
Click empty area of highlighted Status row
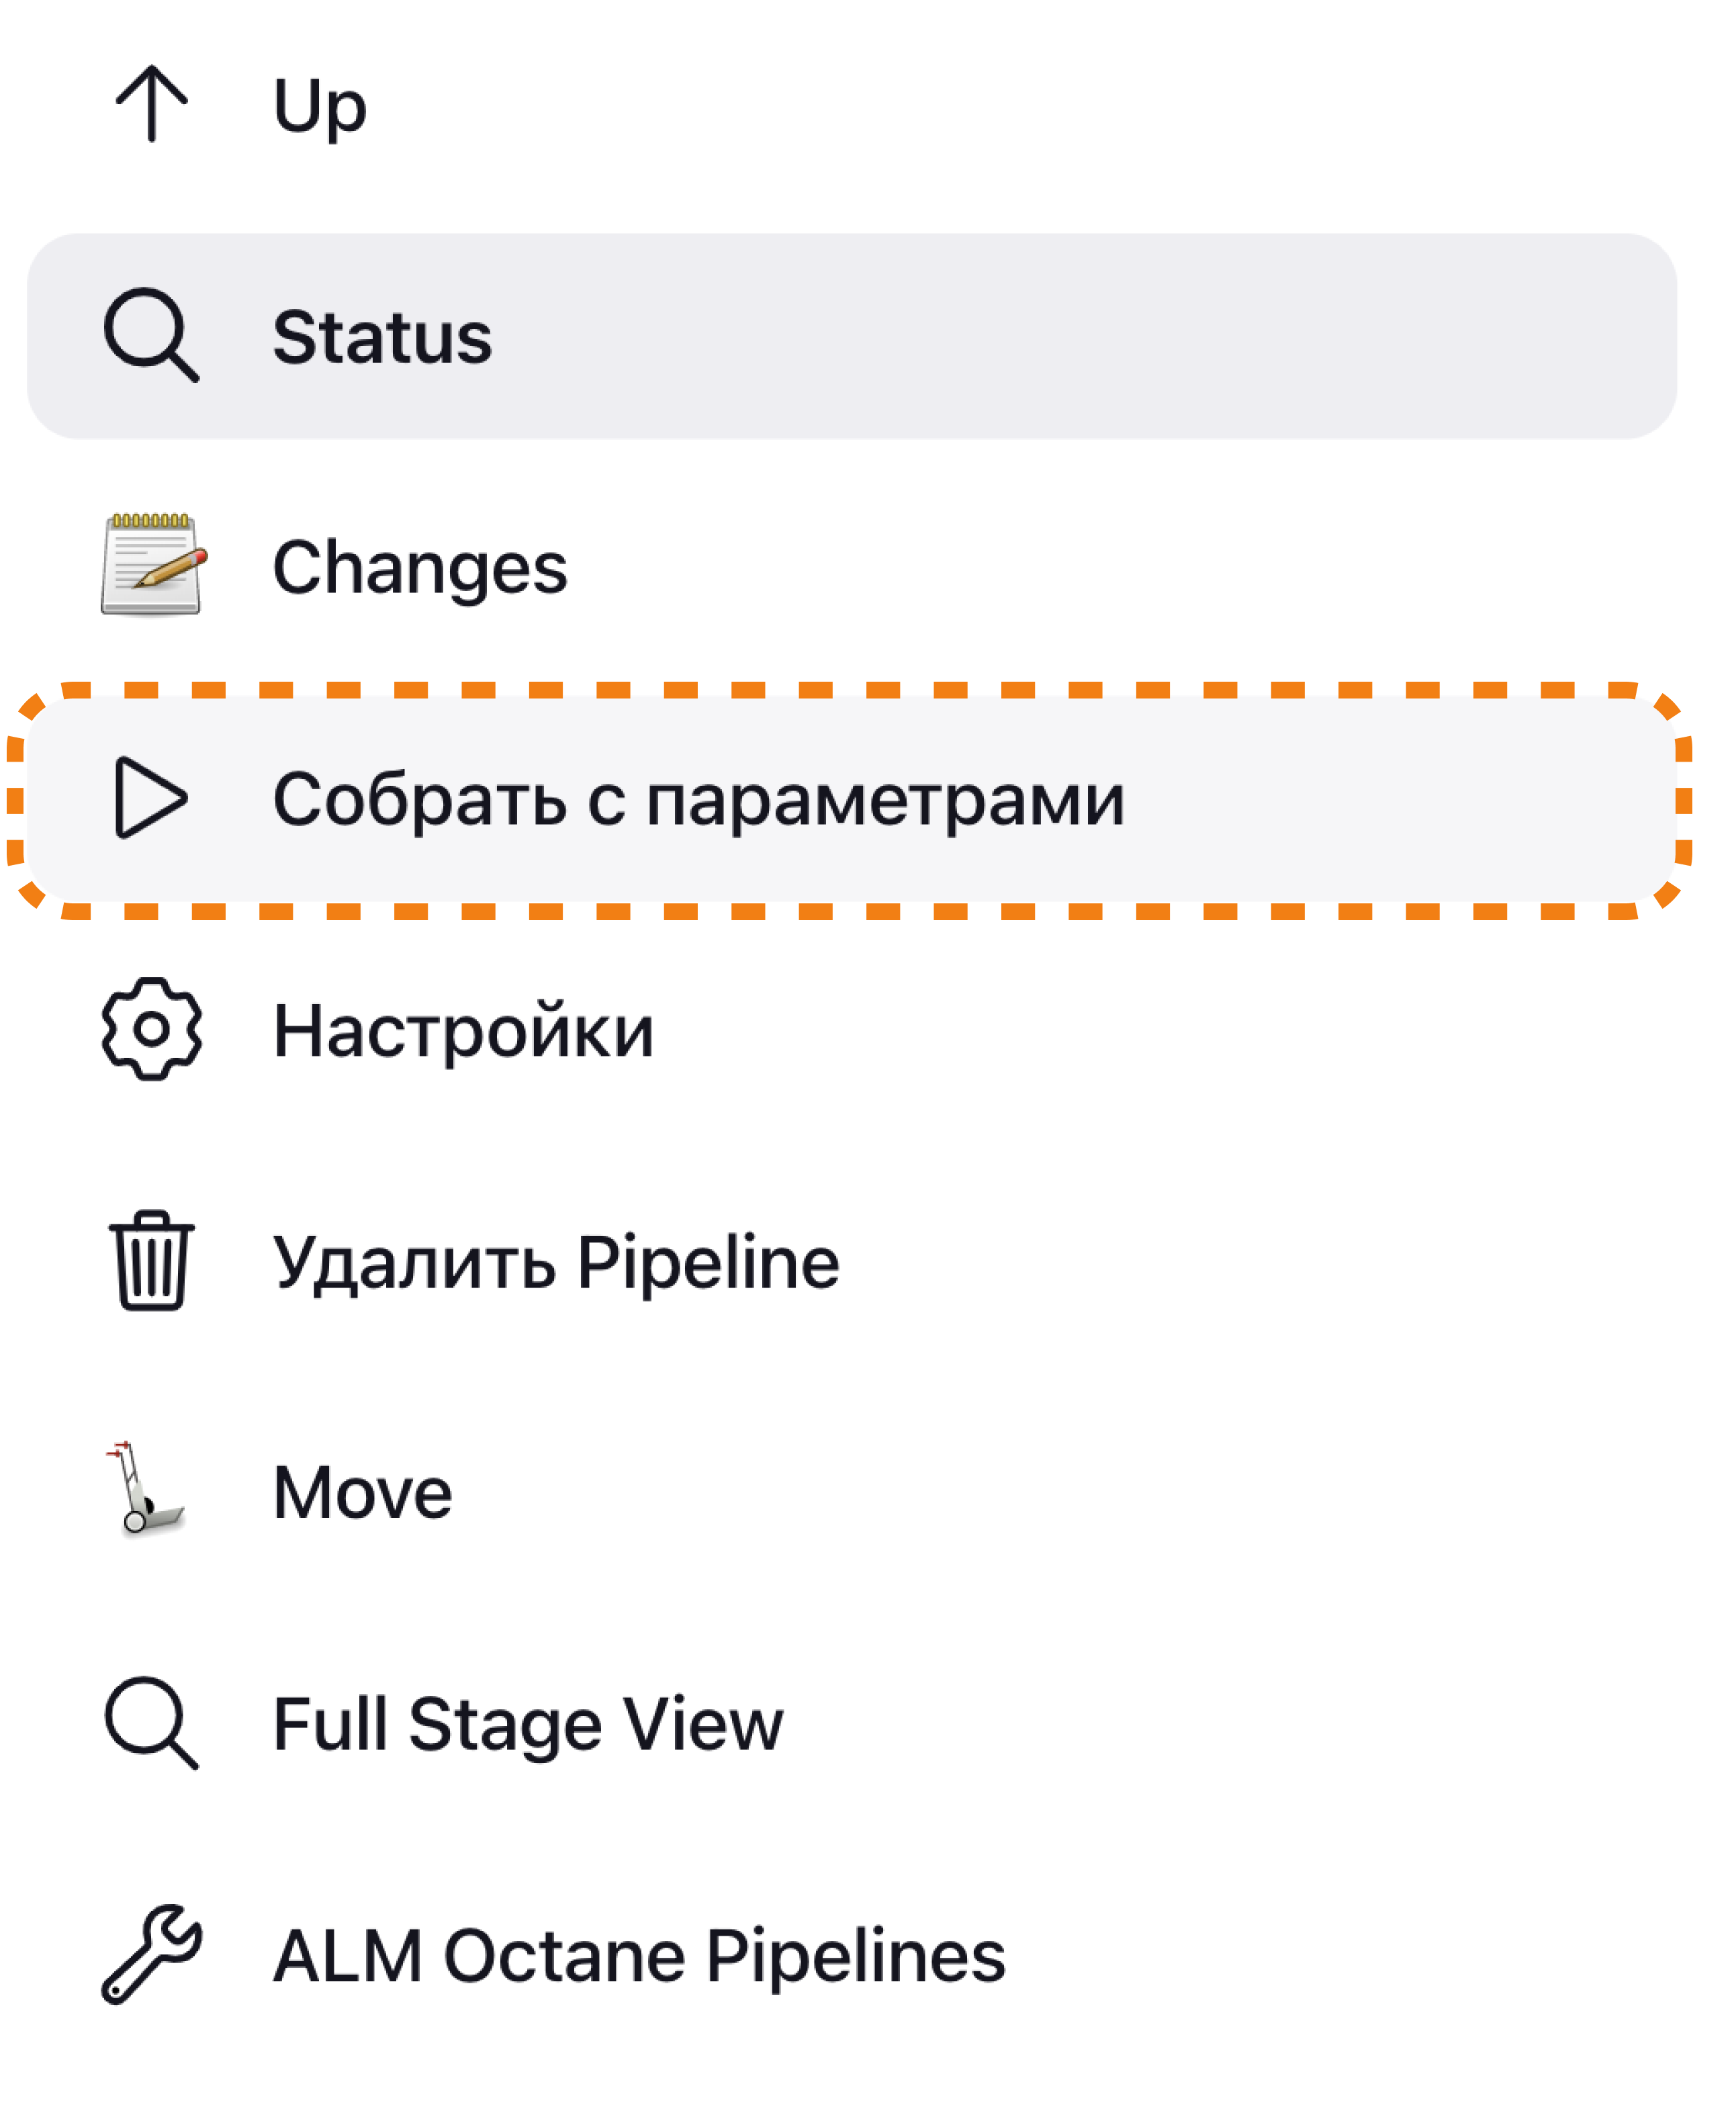(x=1100, y=337)
